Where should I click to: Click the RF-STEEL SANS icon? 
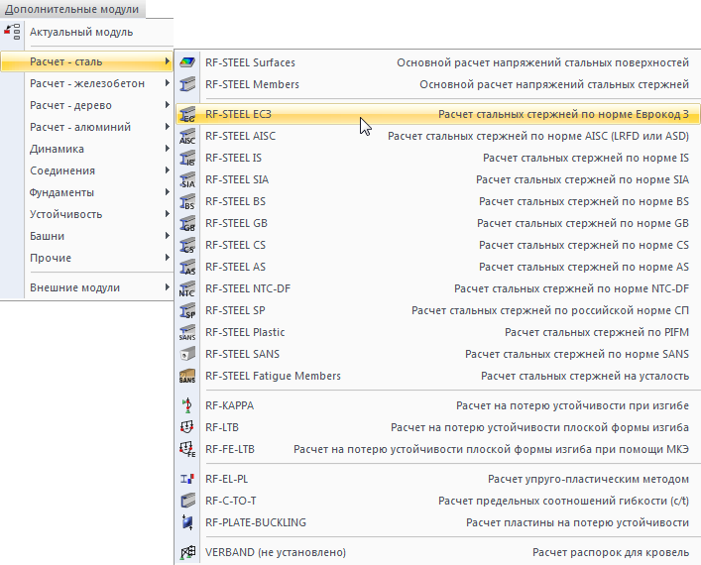point(187,355)
